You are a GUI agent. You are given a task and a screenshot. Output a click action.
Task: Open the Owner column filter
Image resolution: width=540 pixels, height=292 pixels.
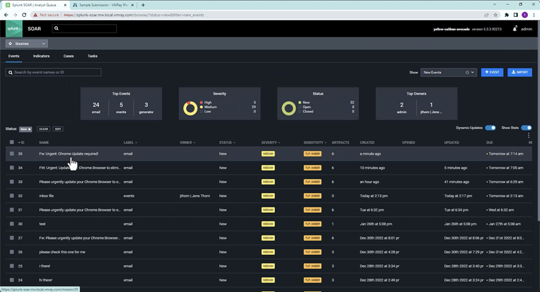(x=187, y=143)
